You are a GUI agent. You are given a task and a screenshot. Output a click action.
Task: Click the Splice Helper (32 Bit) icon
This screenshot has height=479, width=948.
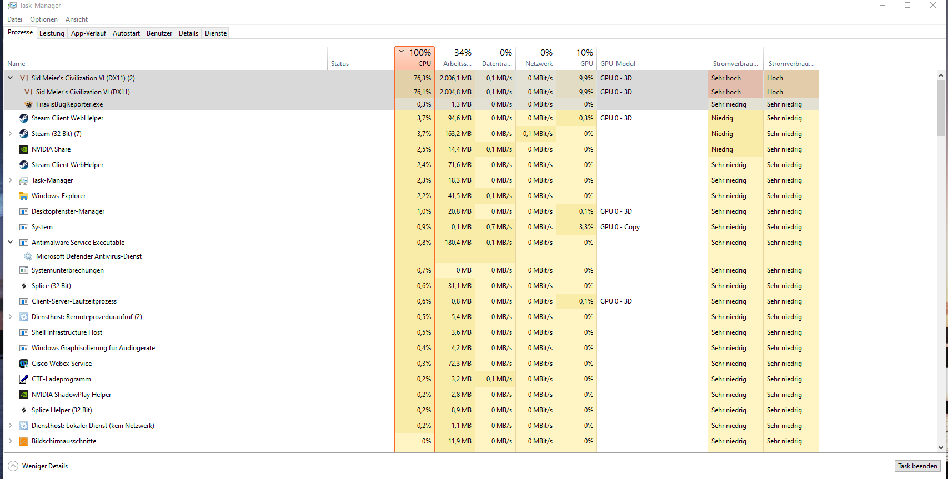[24, 410]
